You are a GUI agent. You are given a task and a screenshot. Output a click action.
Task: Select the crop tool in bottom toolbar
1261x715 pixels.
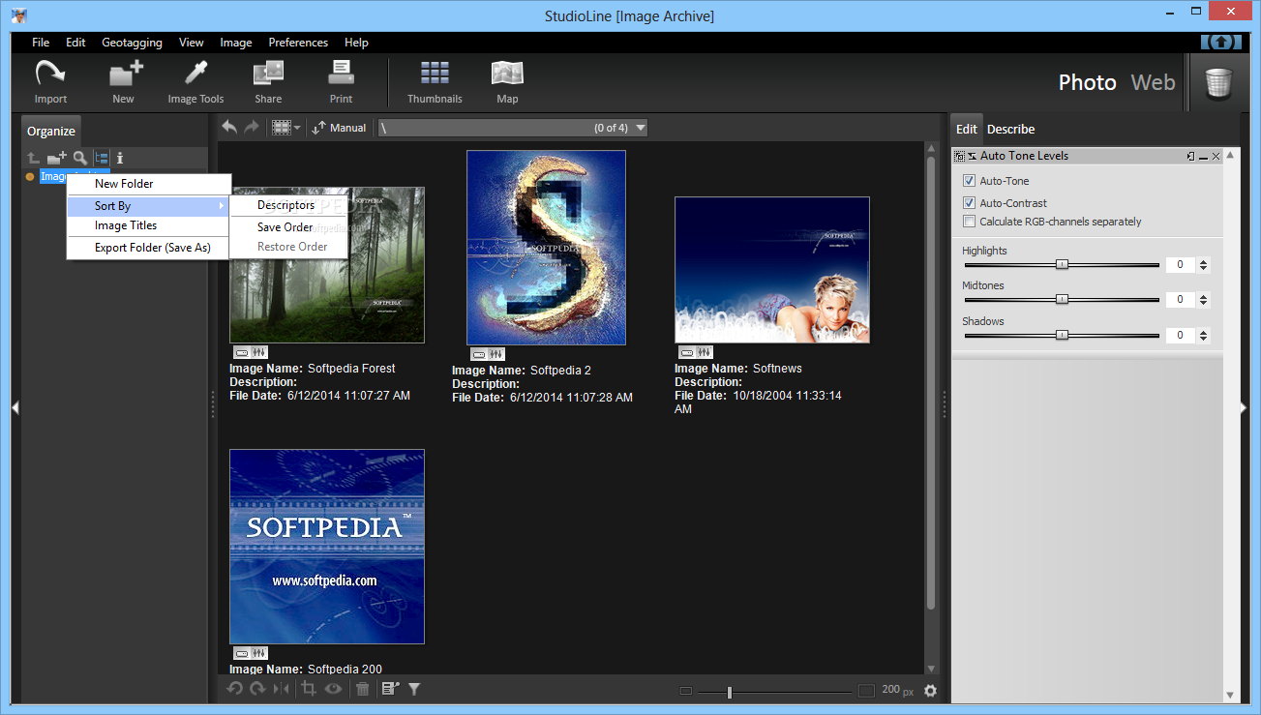(x=309, y=689)
